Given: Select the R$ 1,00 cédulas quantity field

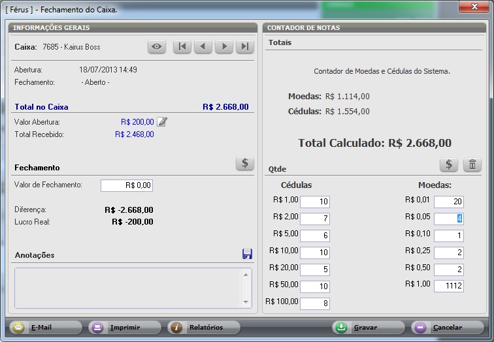Looking at the screenshot, I should click(315, 202).
